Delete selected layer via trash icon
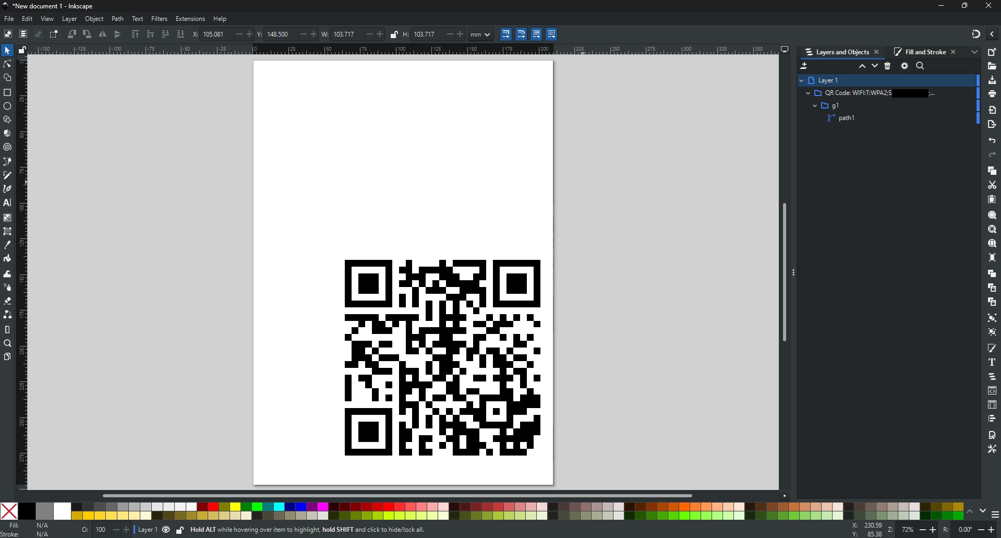The width and height of the screenshot is (1001, 538). pyautogui.click(x=888, y=66)
